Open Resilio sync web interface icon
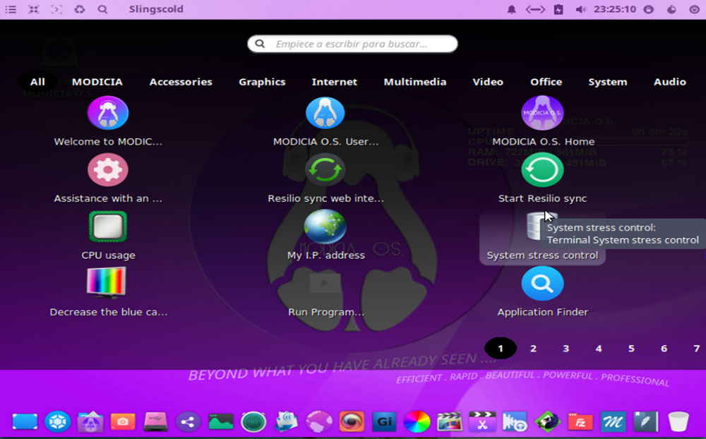The height and width of the screenshot is (439, 706). tap(325, 170)
